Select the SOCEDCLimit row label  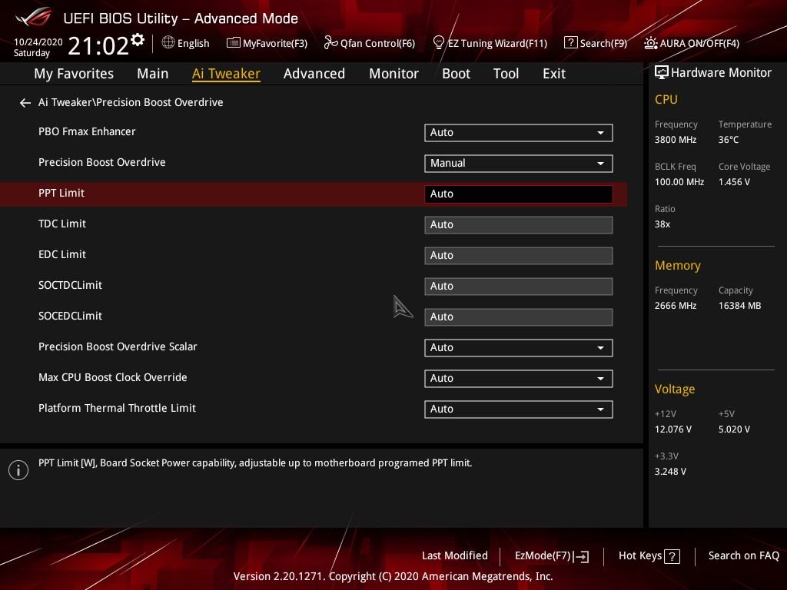coord(70,316)
